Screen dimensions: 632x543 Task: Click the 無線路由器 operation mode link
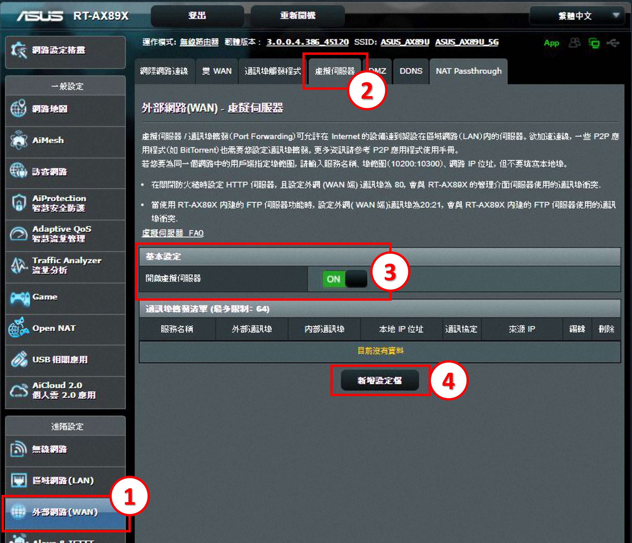[x=199, y=42]
